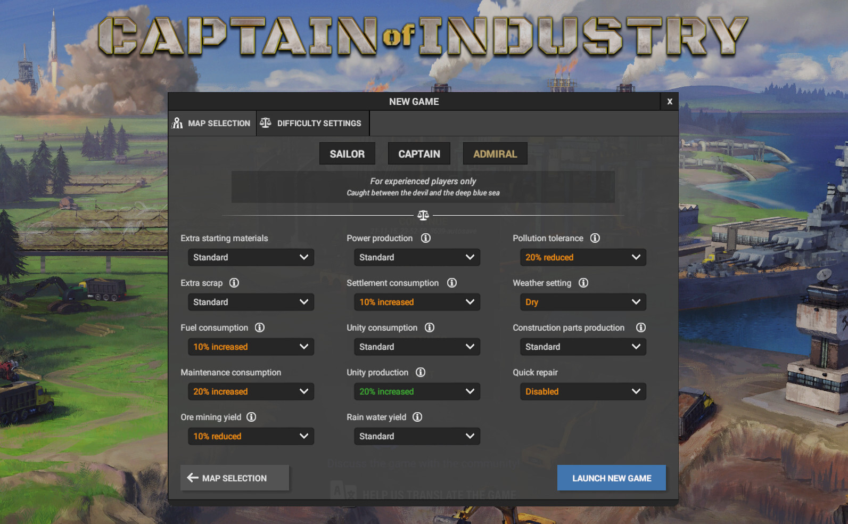Show info for Settlement consumption
This screenshot has height=524, width=848.
tap(452, 283)
